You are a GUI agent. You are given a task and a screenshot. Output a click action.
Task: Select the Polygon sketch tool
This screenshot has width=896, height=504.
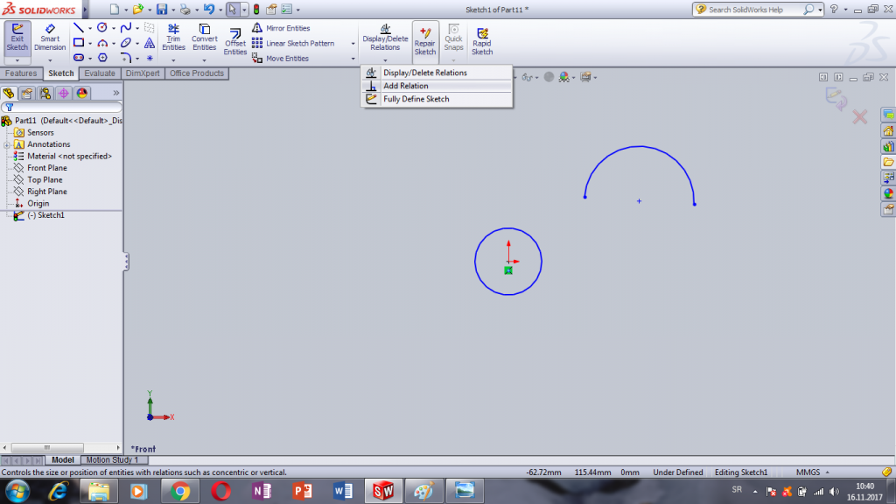102,58
